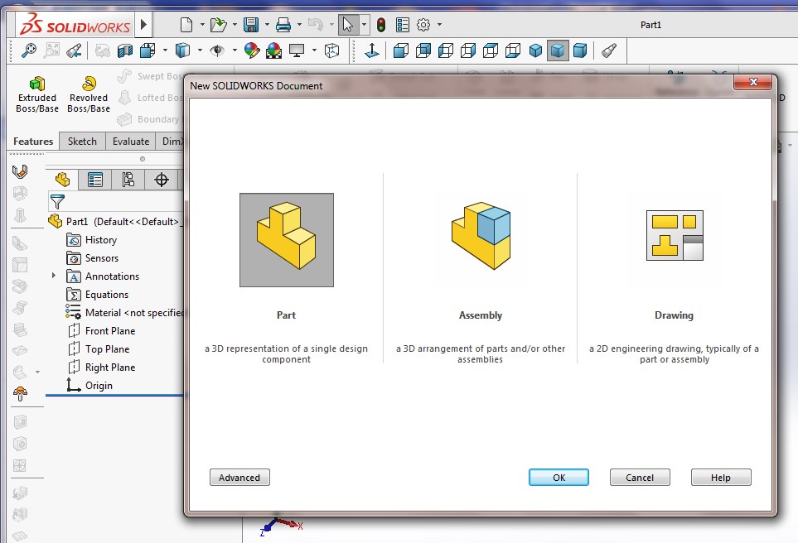The height and width of the screenshot is (543, 798).
Task: Click the Display Style cube icon
Action: pos(182,50)
